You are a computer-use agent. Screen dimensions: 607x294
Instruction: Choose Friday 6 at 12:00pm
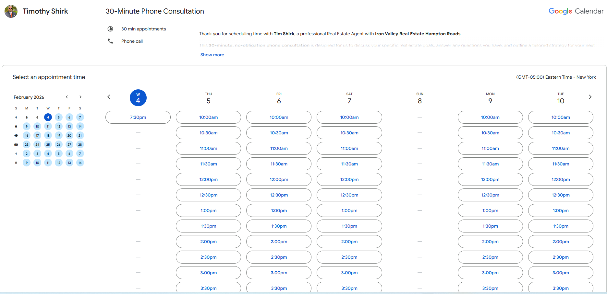click(x=279, y=179)
